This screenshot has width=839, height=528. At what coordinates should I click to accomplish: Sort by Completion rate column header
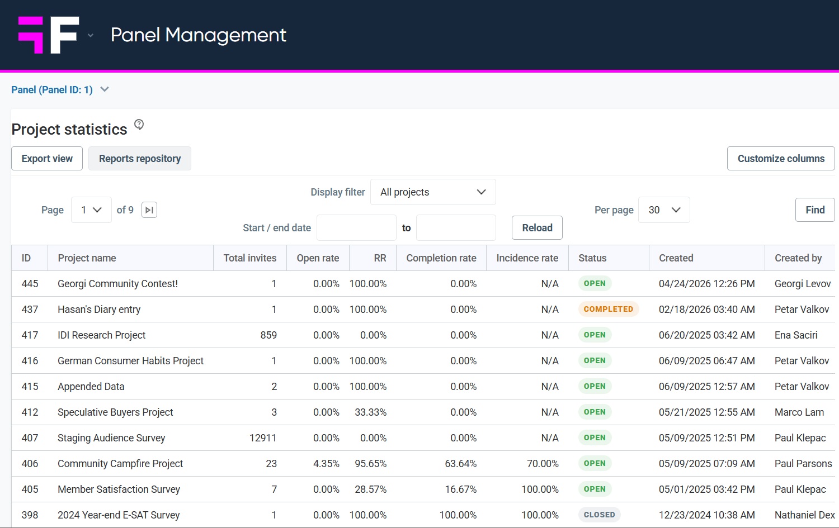[x=441, y=258]
